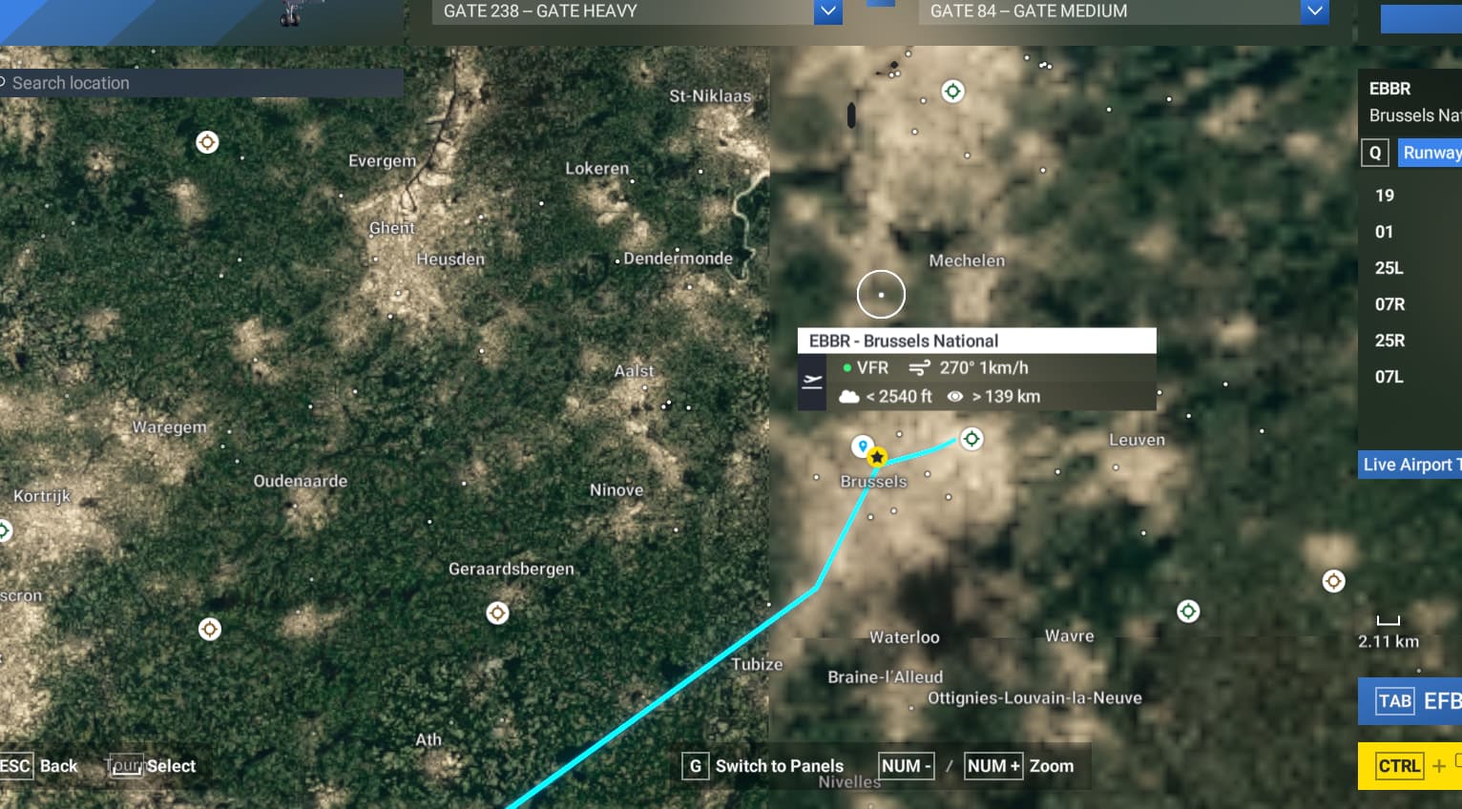Click the airplane icon in EBBR info popup
Image resolution: width=1462 pixels, height=809 pixels.
click(812, 382)
